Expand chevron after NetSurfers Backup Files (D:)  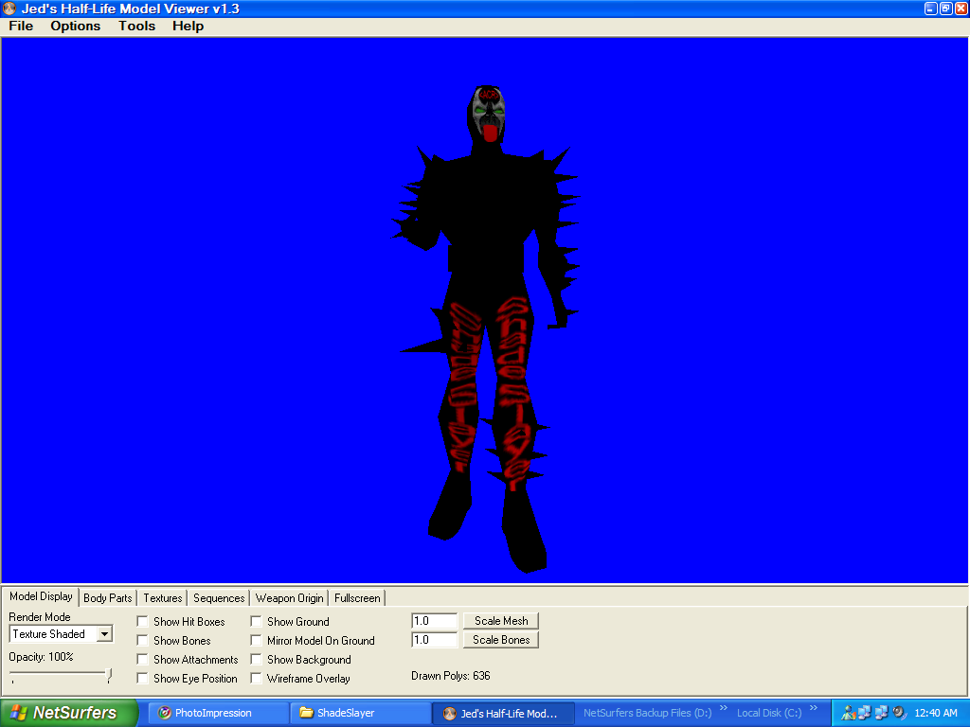coord(723,708)
